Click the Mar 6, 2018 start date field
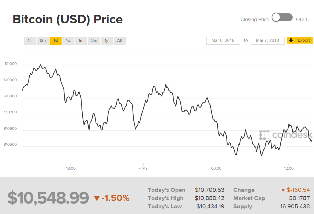The height and width of the screenshot is (214, 314). (223, 40)
